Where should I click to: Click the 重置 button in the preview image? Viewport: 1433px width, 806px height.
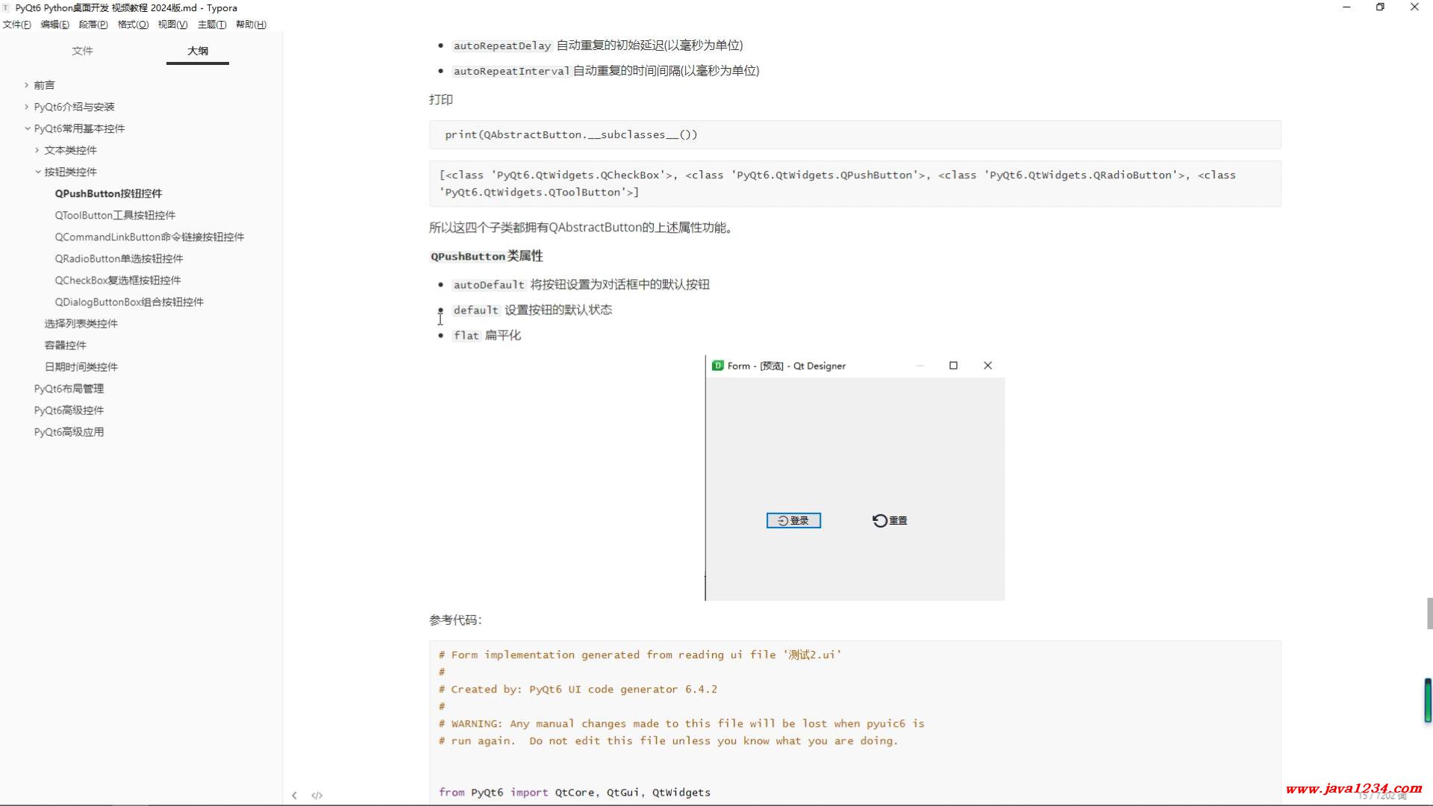pyautogui.click(x=890, y=520)
